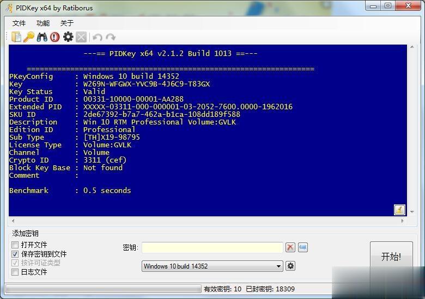The height and width of the screenshot is (299, 425).
Task: Click the console scroll down arrow
Action: (x=412, y=211)
